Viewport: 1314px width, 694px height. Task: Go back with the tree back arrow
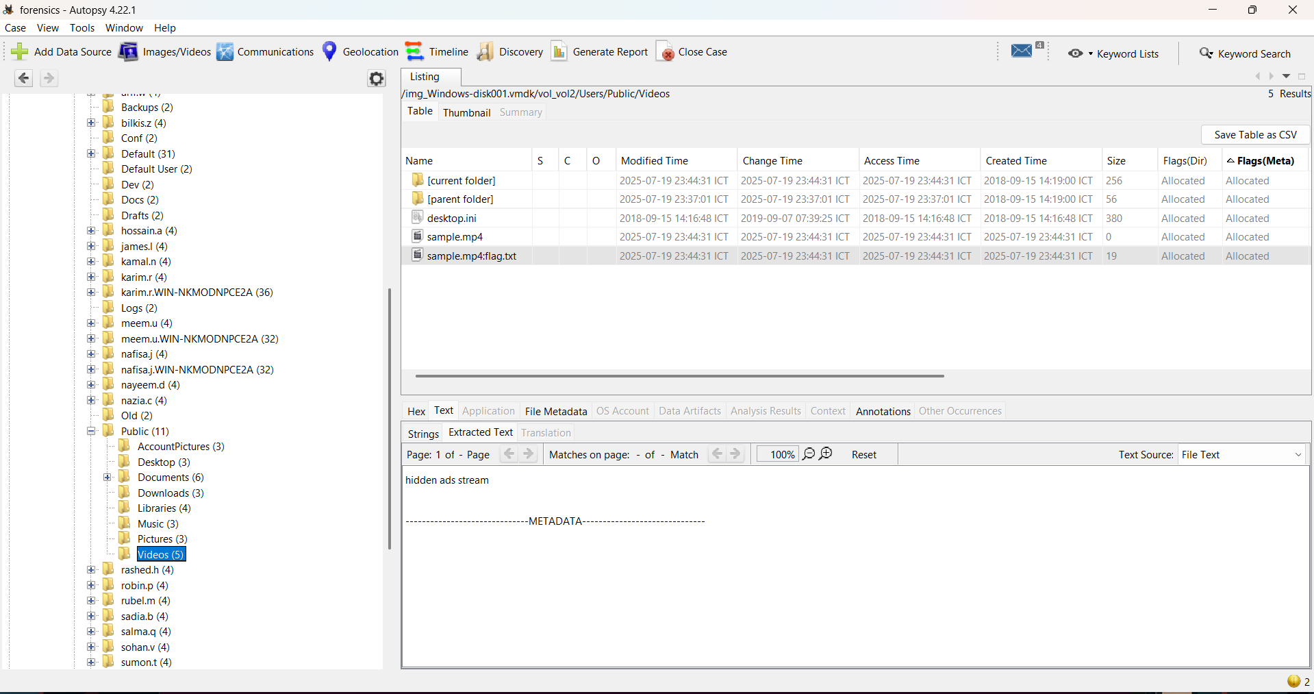[24, 78]
